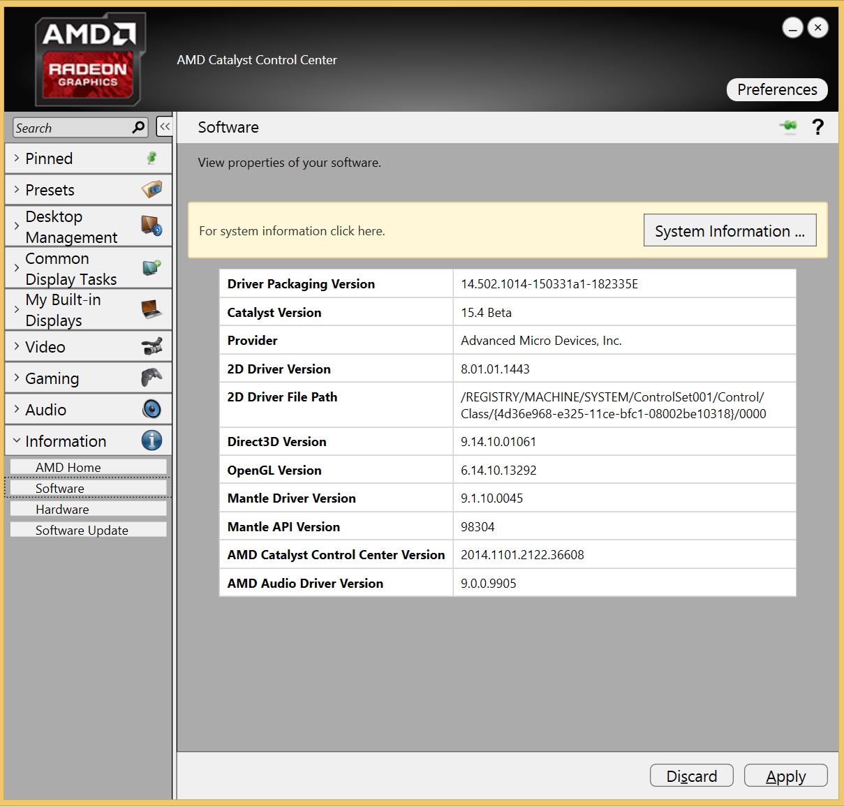
Task: Click the Apply button
Action: (786, 776)
